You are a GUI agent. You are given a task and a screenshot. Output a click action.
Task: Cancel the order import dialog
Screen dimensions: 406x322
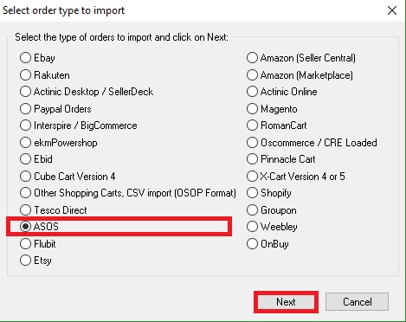pyautogui.click(x=357, y=302)
